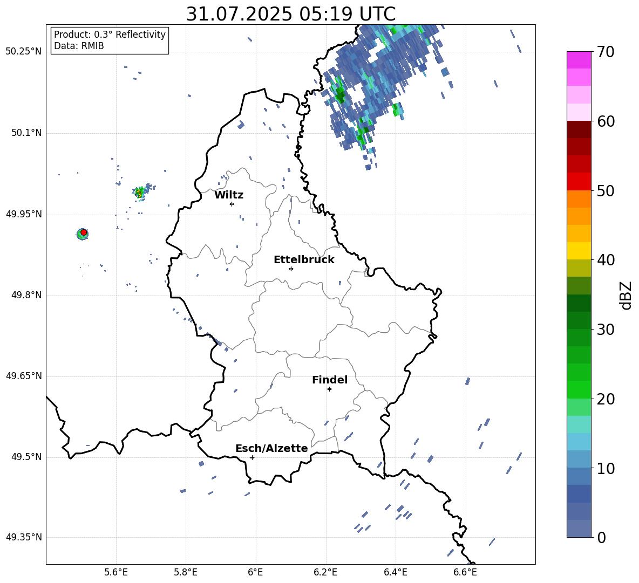Click the 6.2°E longitude label
The image size is (639, 583).
point(325,572)
